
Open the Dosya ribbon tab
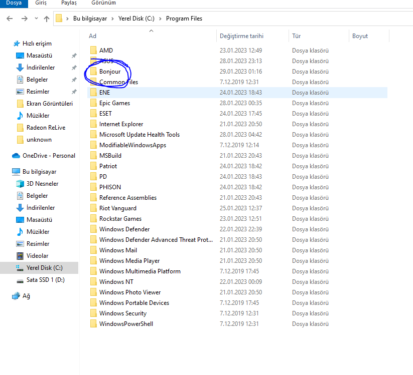pyautogui.click(x=14, y=3)
